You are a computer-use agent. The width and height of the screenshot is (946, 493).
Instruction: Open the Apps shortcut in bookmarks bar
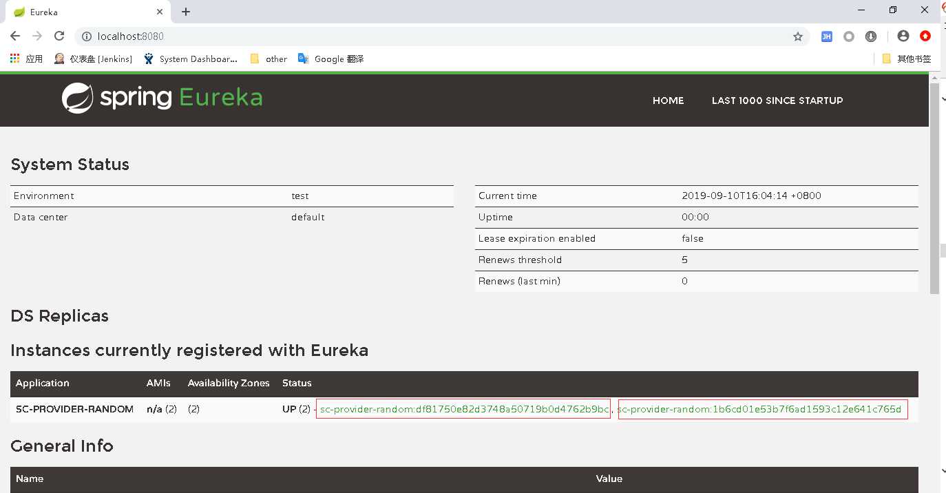[27, 59]
